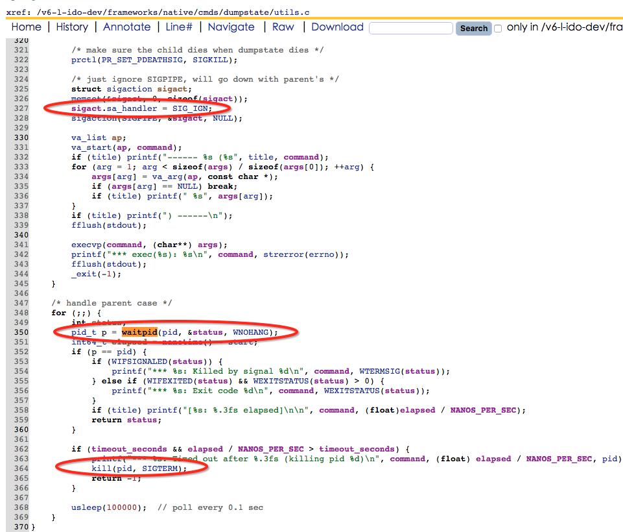Click line number 350 in the gutter
This screenshot has height=532, width=623.
tap(21, 332)
